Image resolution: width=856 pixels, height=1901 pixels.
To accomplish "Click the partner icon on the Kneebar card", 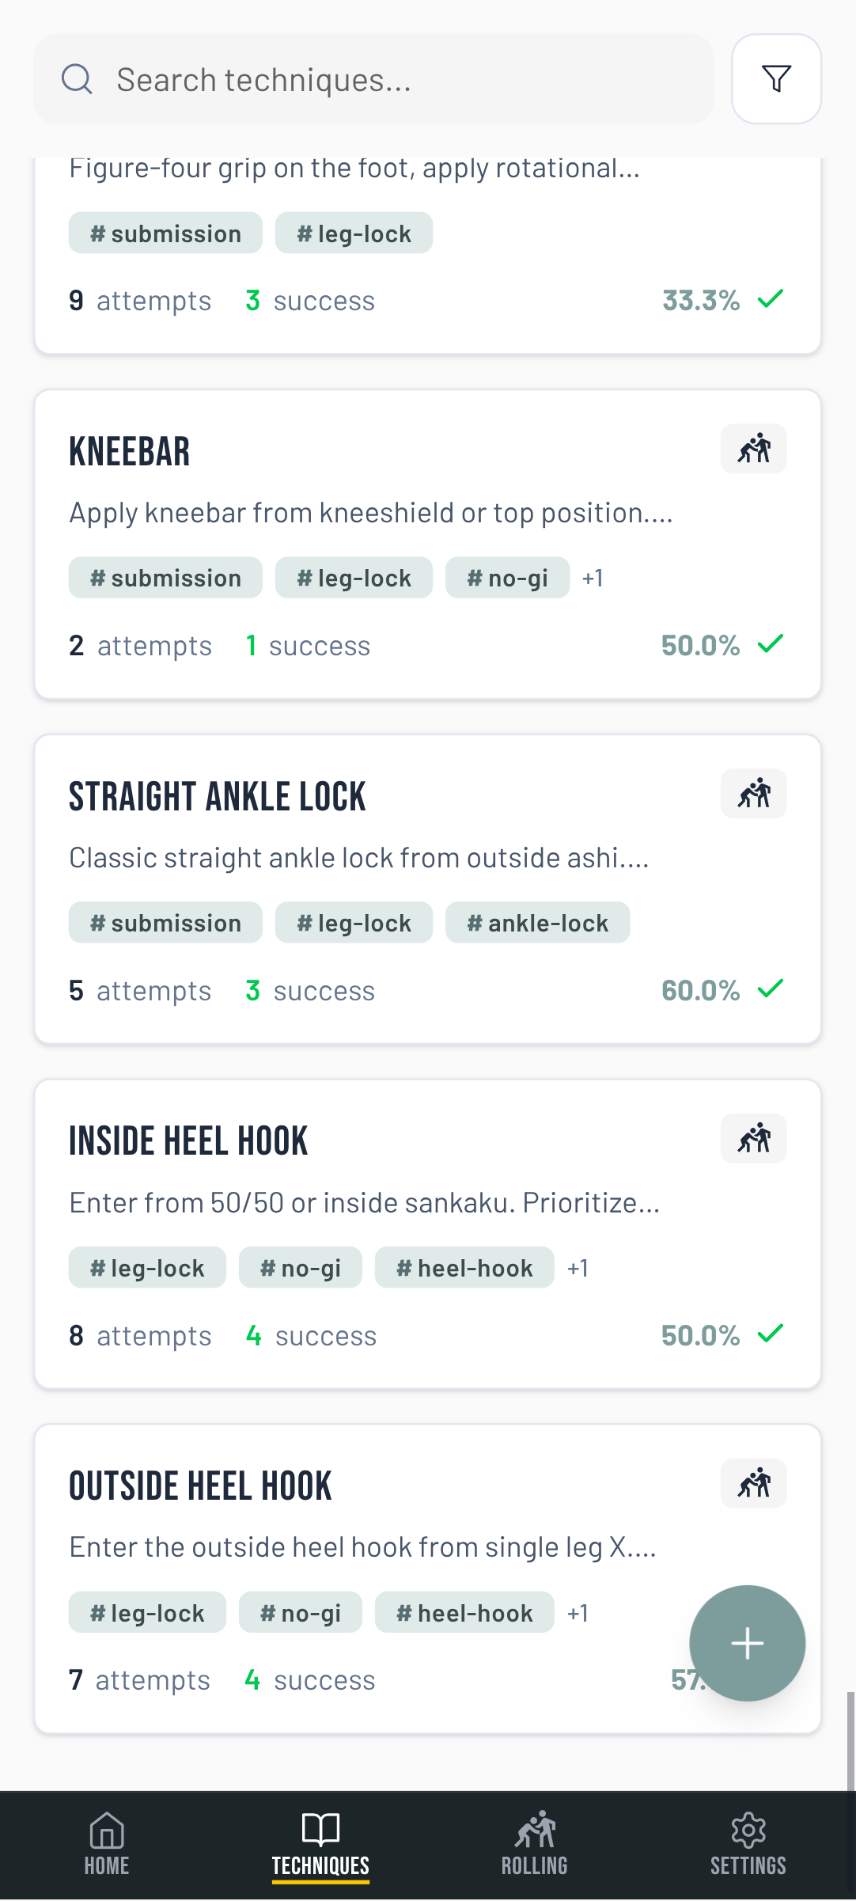I will coord(753,448).
